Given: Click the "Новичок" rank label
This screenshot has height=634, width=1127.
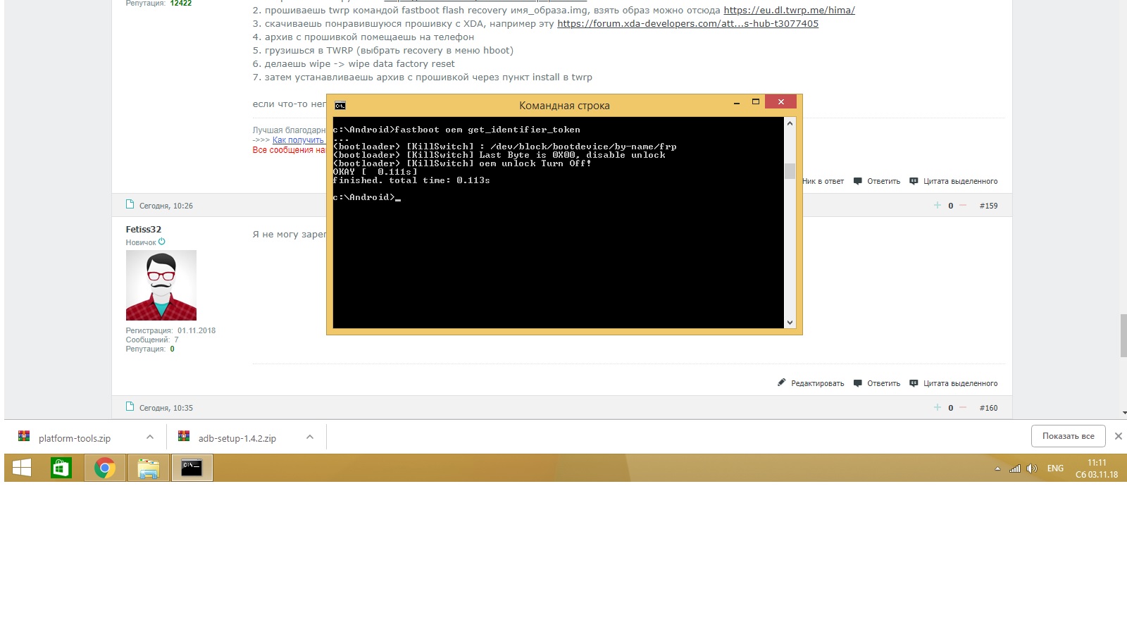Looking at the screenshot, I should (x=141, y=242).
